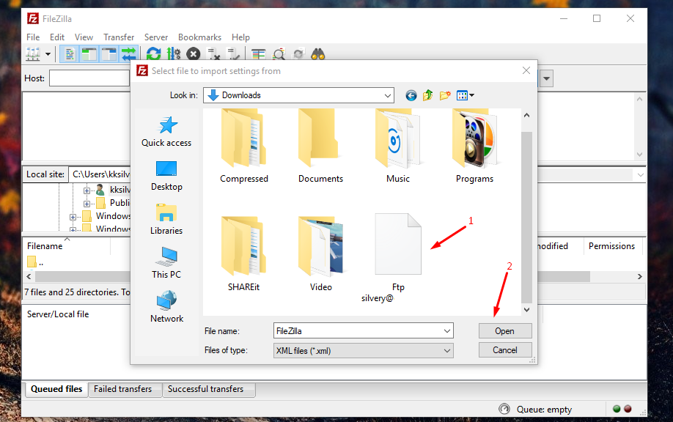Screen dimensions: 673x422
Task: Select the SHAREit folder
Action: click(244, 254)
